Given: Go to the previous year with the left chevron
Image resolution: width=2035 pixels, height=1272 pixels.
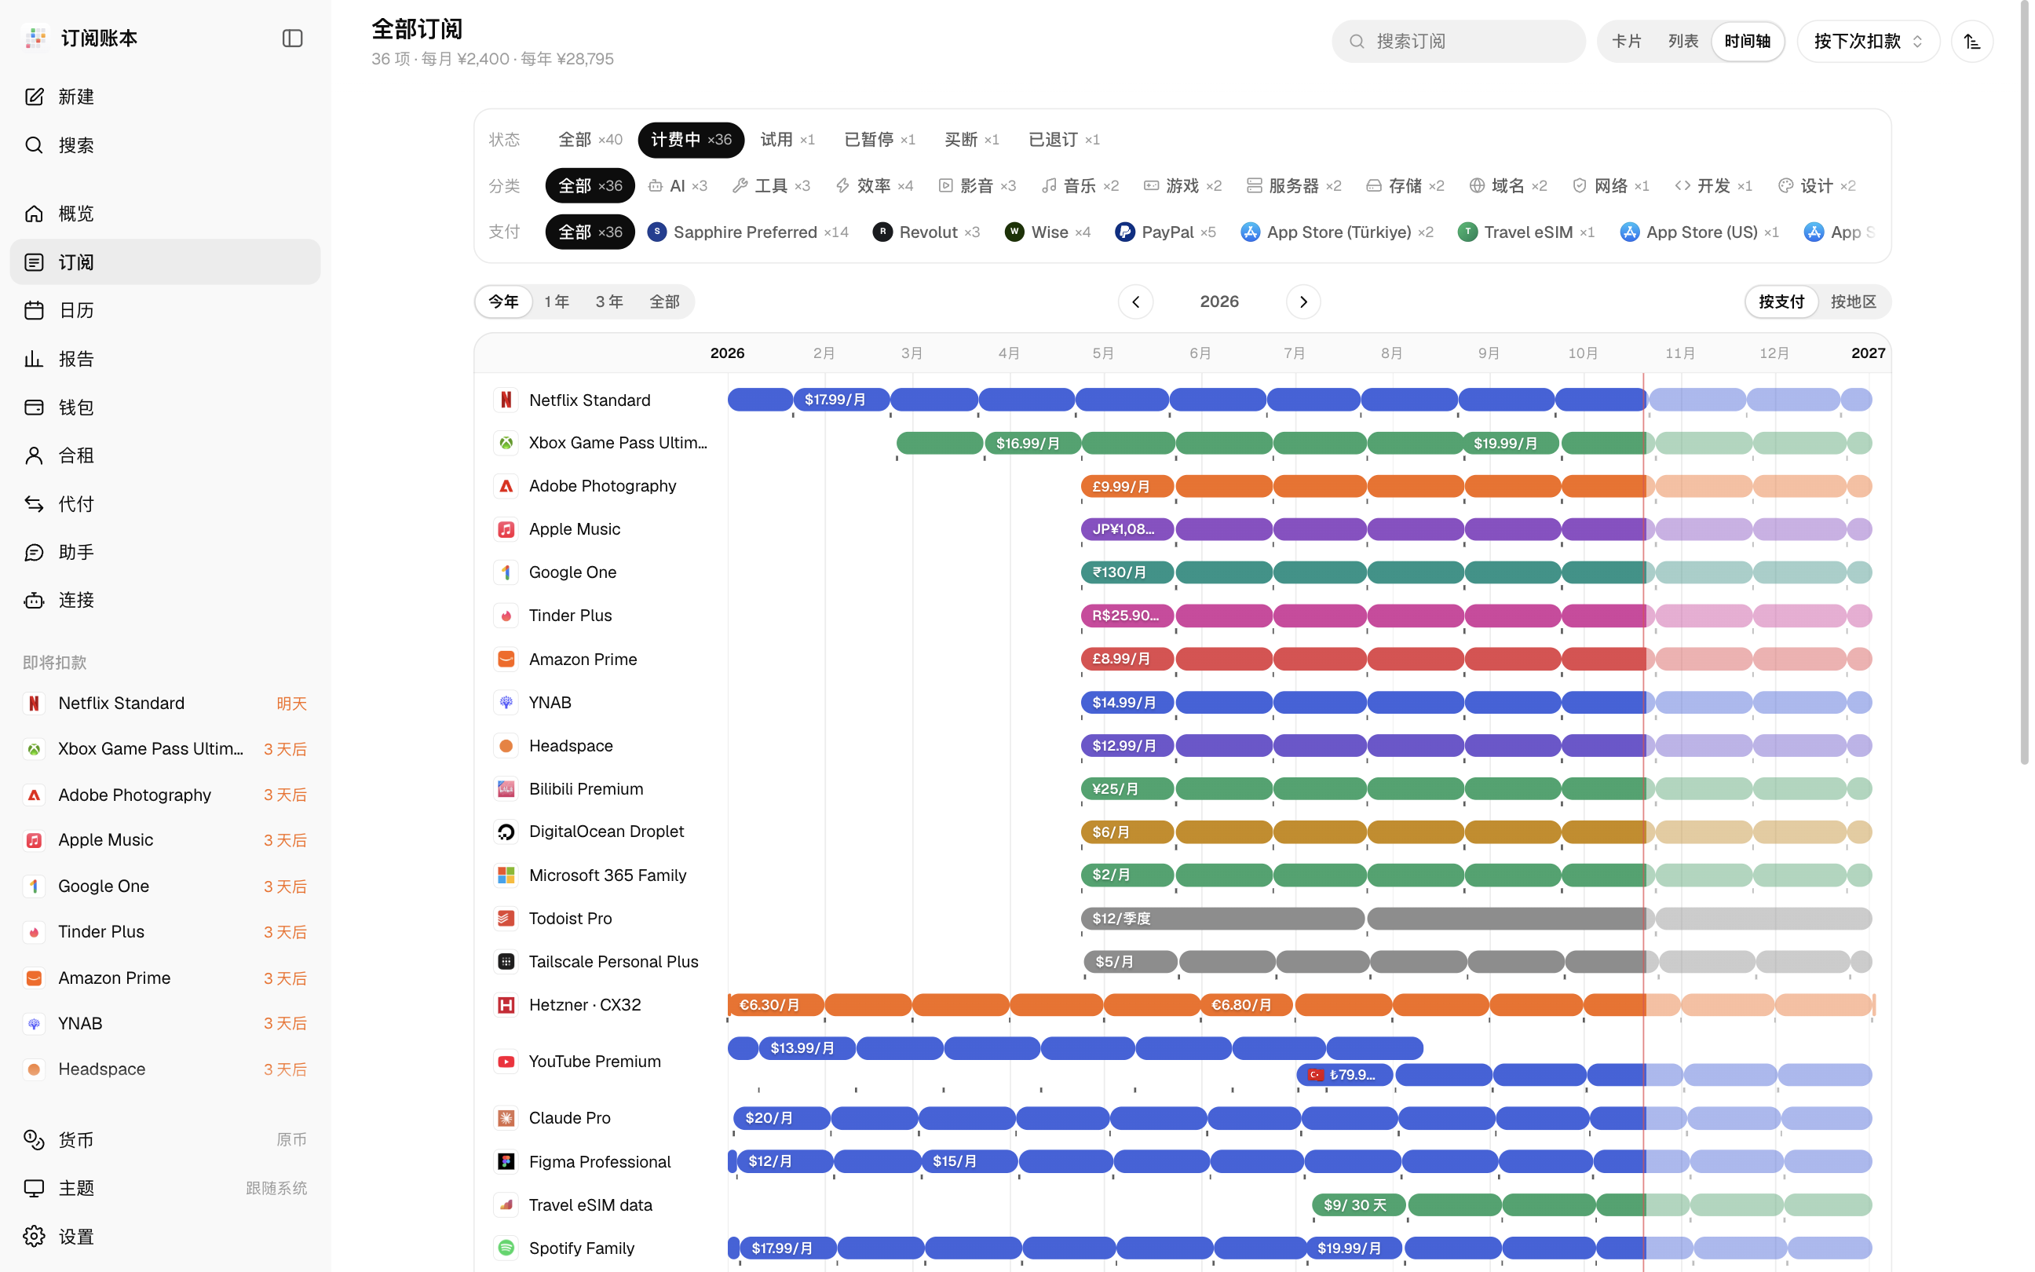Looking at the screenshot, I should coord(1135,302).
